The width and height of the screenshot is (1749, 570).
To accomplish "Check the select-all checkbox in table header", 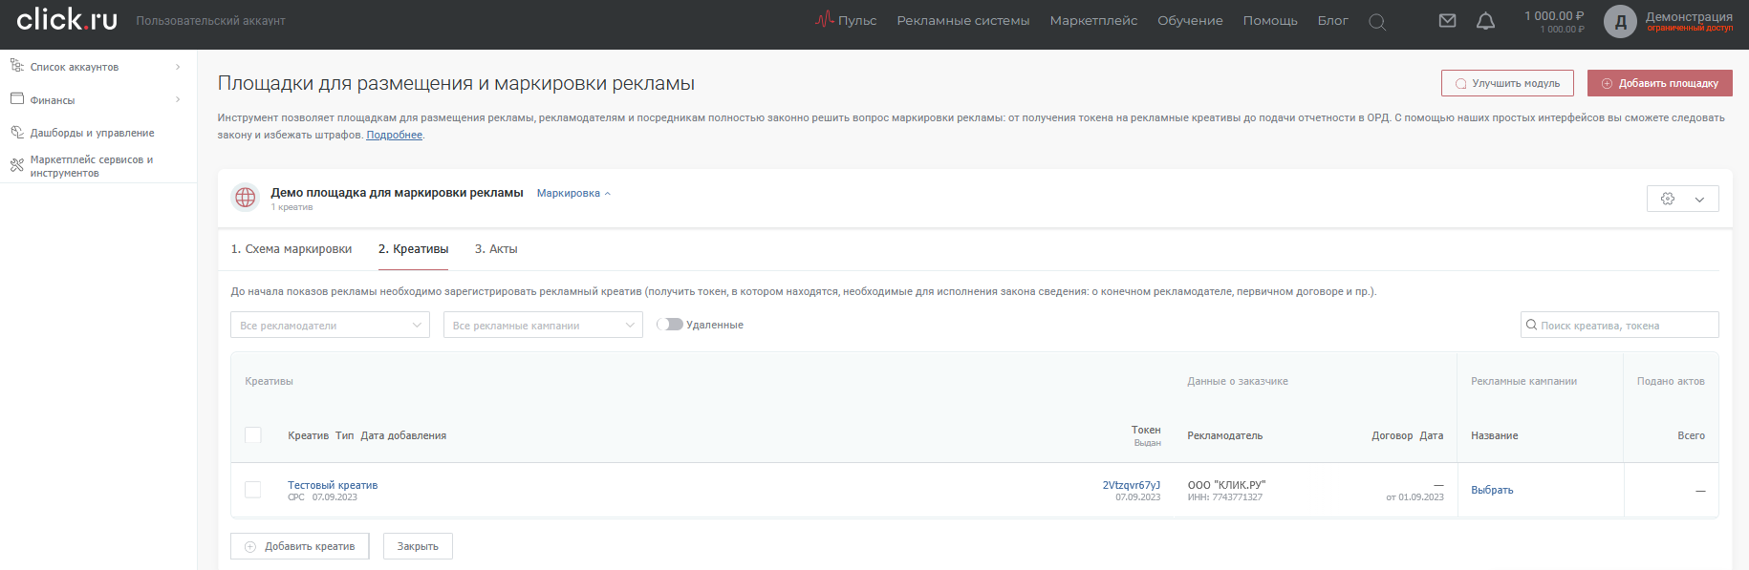I will pos(253,435).
